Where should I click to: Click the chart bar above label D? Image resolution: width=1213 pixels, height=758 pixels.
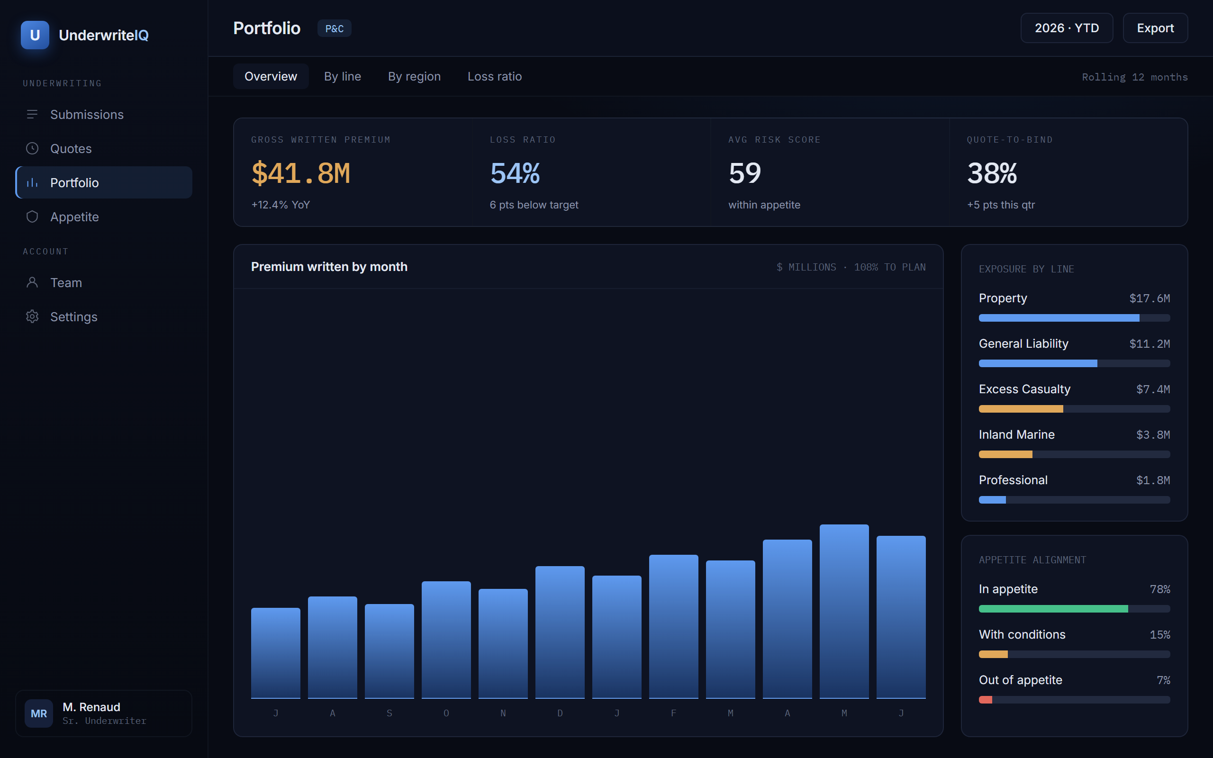(x=560, y=632)
